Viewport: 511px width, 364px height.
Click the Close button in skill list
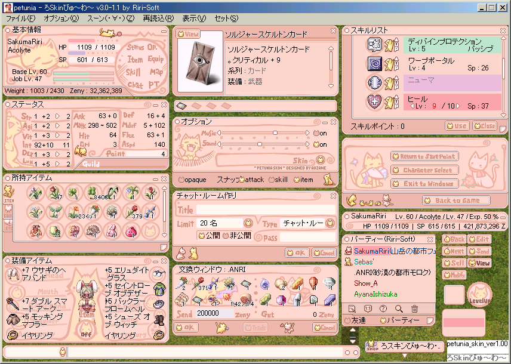point(485,126)
